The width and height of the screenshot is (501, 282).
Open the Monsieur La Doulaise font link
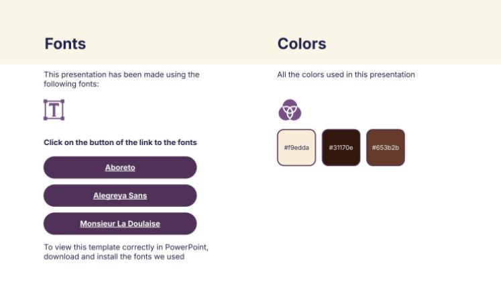120,224
